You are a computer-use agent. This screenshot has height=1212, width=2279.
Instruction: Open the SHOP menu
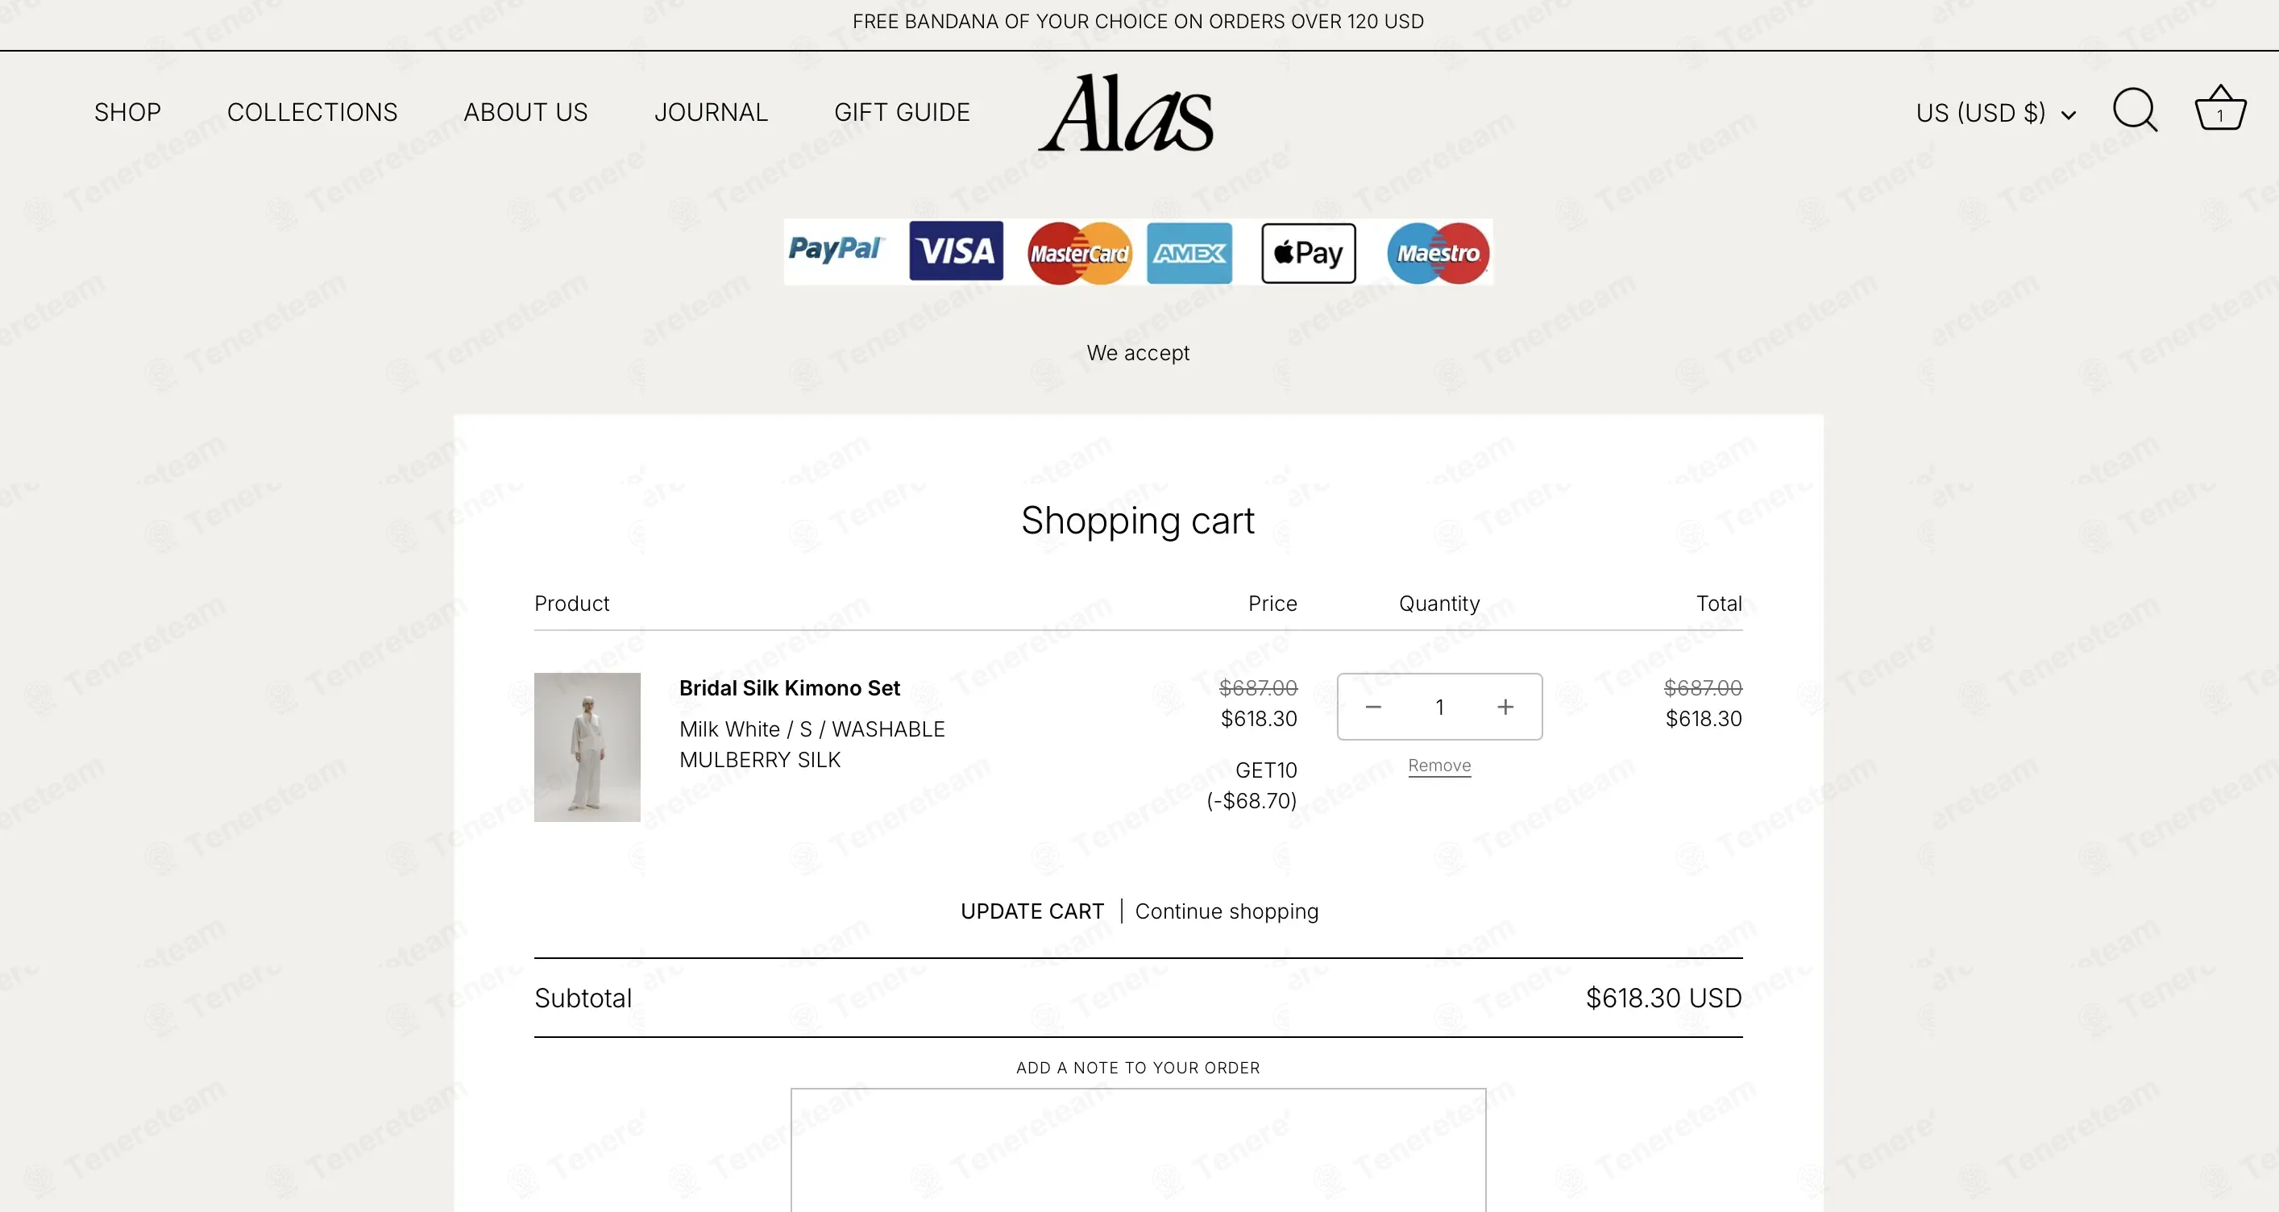click(x=127, y=112)
